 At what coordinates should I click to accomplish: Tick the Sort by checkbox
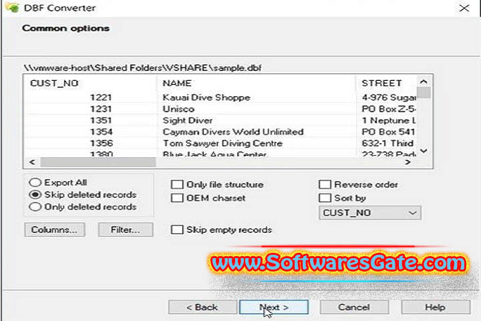coord(325,198)
